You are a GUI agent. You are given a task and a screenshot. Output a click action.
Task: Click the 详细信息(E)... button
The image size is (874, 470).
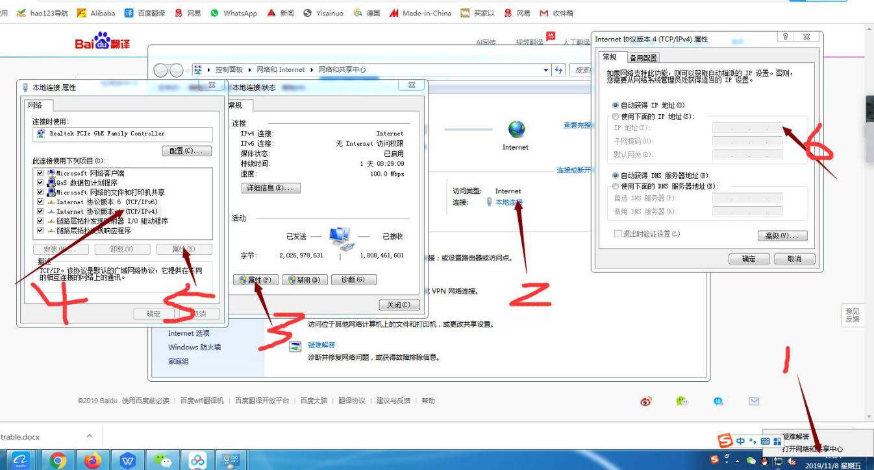click(x=271, y=188)
